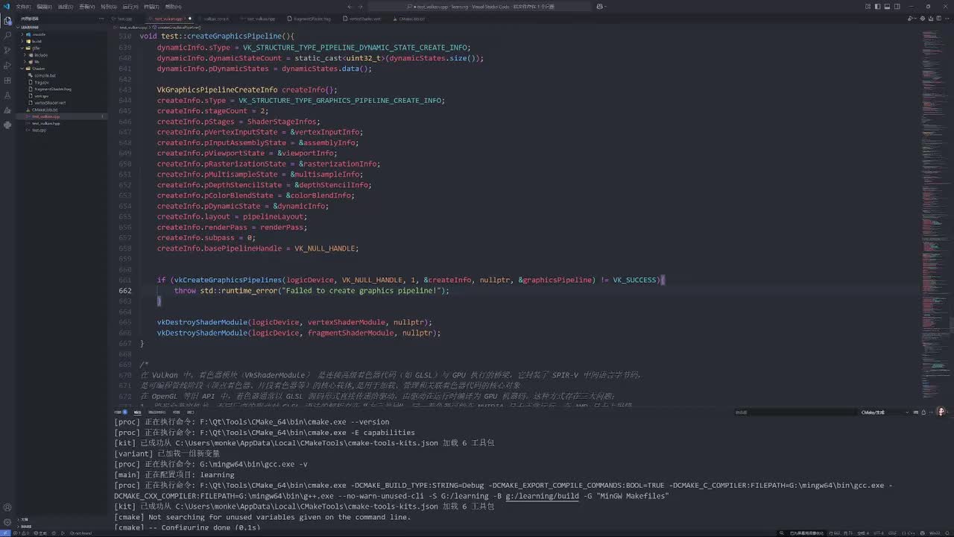Collapse the Shader folder

pos(39,69)
